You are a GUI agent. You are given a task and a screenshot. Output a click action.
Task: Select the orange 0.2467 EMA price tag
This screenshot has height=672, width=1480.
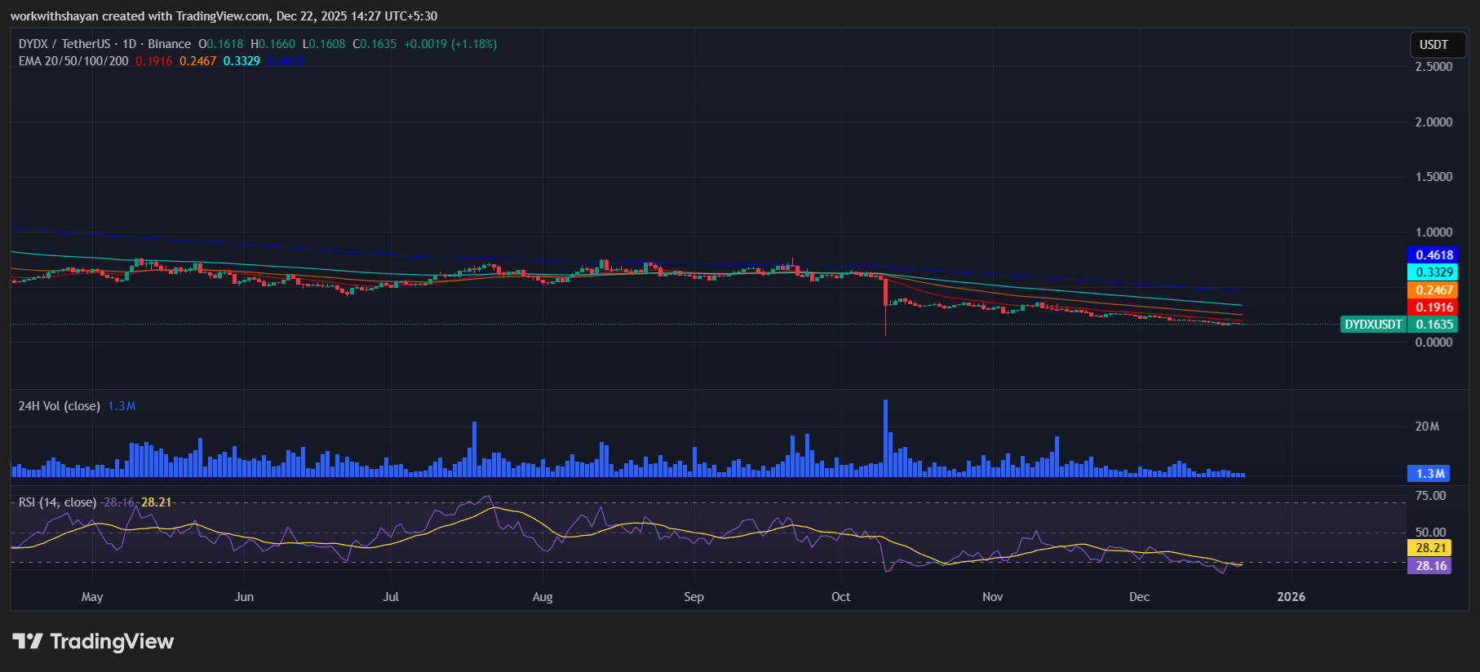[1433, 290]
